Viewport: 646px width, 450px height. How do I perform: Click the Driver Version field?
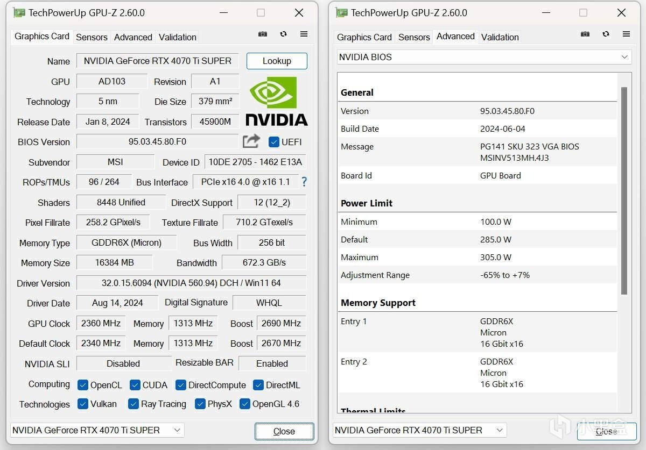pyautogui.click(x=191, y=283)
